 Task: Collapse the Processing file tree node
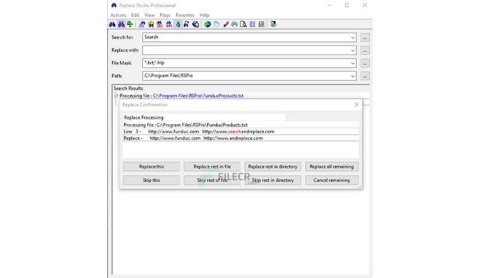pos(116,96)
